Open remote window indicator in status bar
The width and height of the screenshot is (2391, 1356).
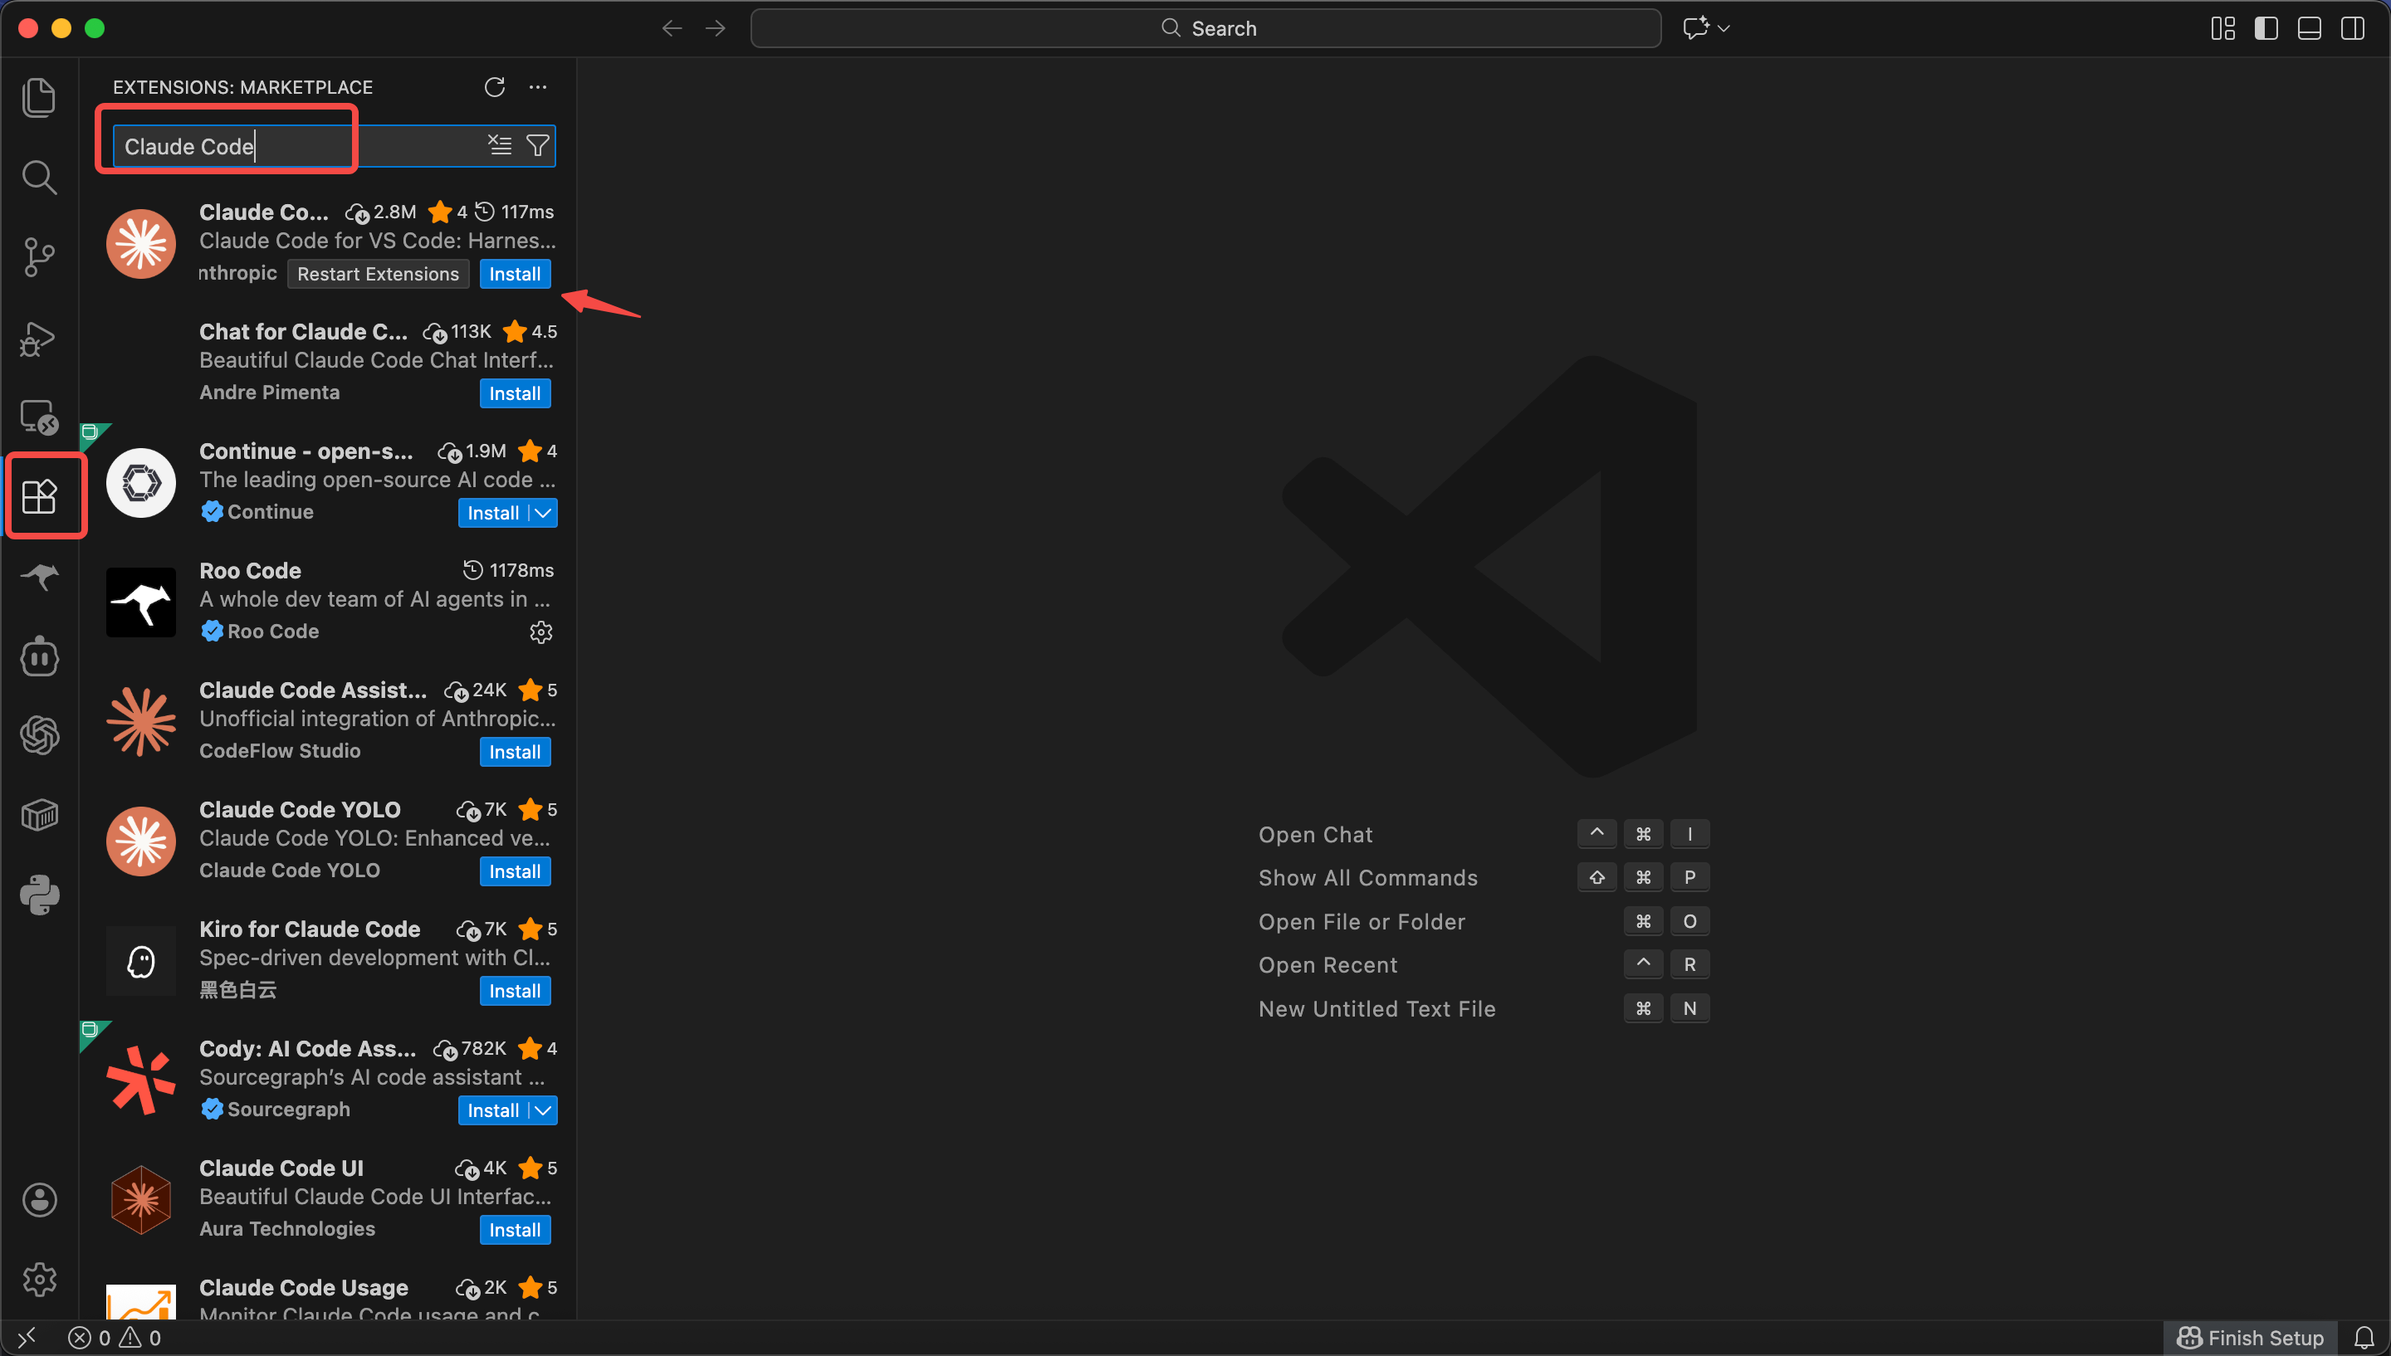click(27, 1338)
